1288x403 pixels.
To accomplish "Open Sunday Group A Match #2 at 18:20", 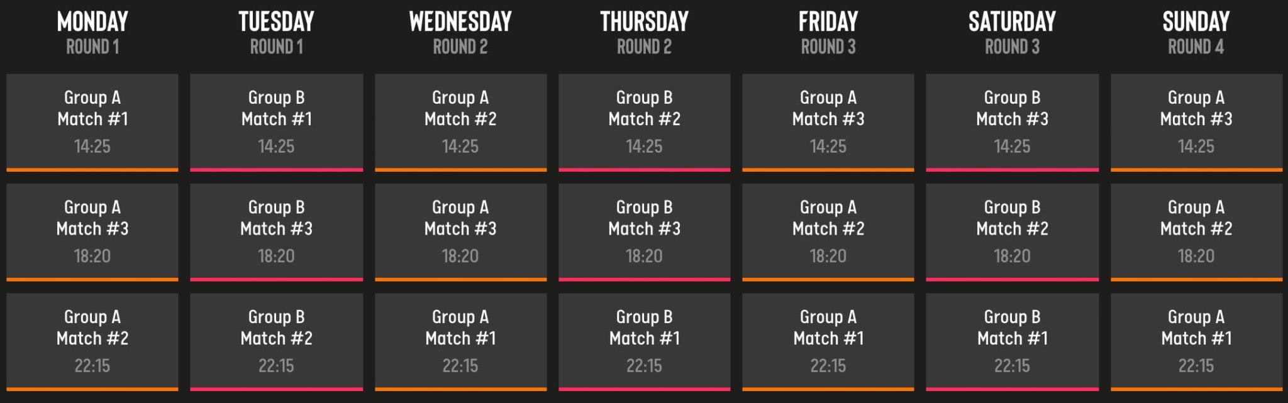I will click(x=1196, y=232).
